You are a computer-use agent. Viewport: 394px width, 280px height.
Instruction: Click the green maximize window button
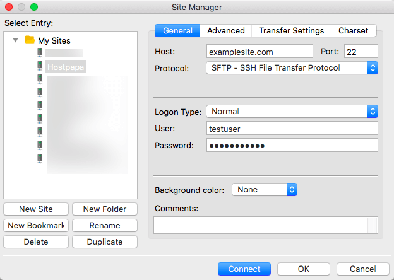[x=34, y=7]
